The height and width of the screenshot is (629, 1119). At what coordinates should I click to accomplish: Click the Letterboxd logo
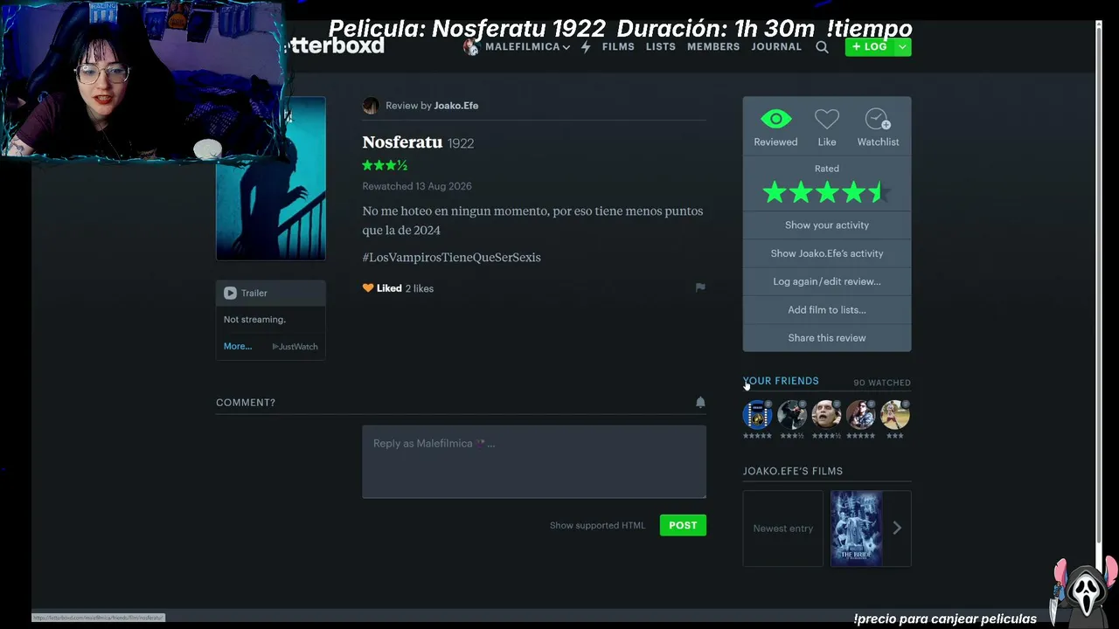pos(335,45)
